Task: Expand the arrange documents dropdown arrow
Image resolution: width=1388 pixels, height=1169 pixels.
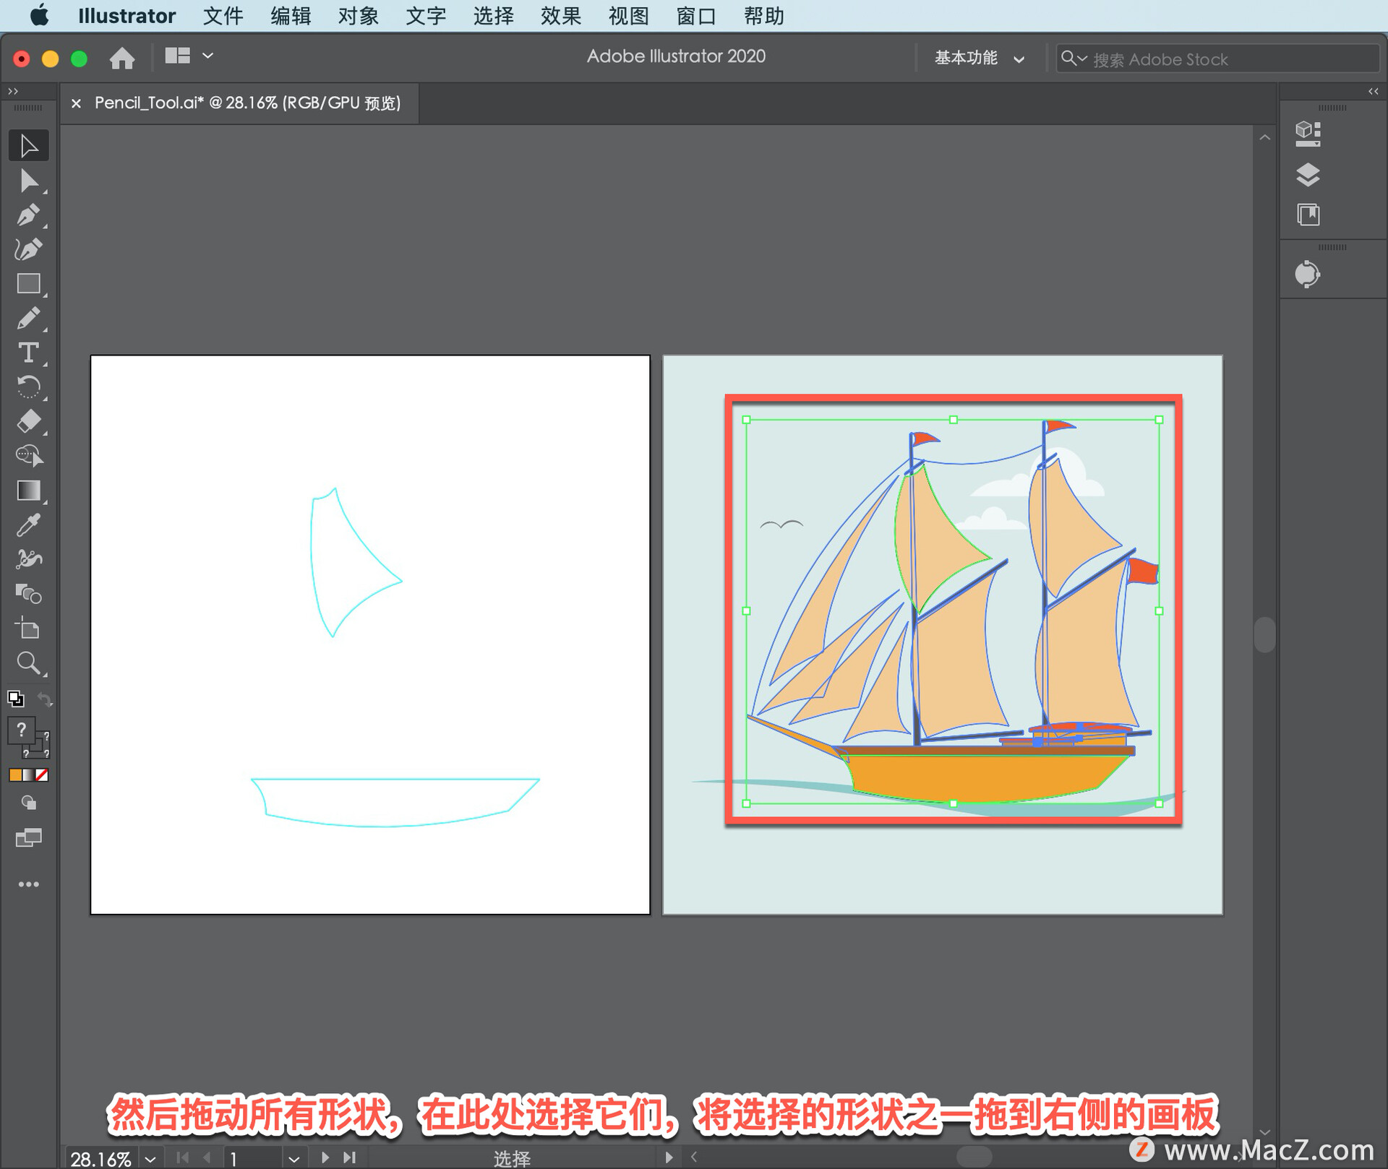Action: pos(208,56)
